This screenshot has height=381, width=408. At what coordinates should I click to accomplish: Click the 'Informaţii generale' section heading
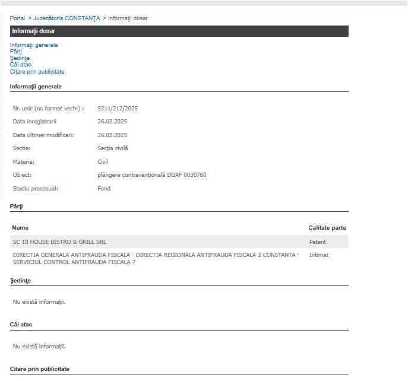36,87
